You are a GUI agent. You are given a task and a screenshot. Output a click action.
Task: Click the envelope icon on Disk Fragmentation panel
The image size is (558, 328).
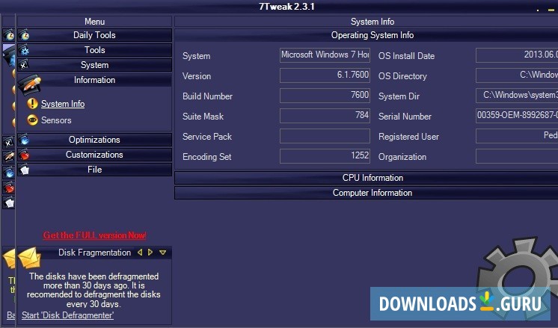[x=29, y=258]
